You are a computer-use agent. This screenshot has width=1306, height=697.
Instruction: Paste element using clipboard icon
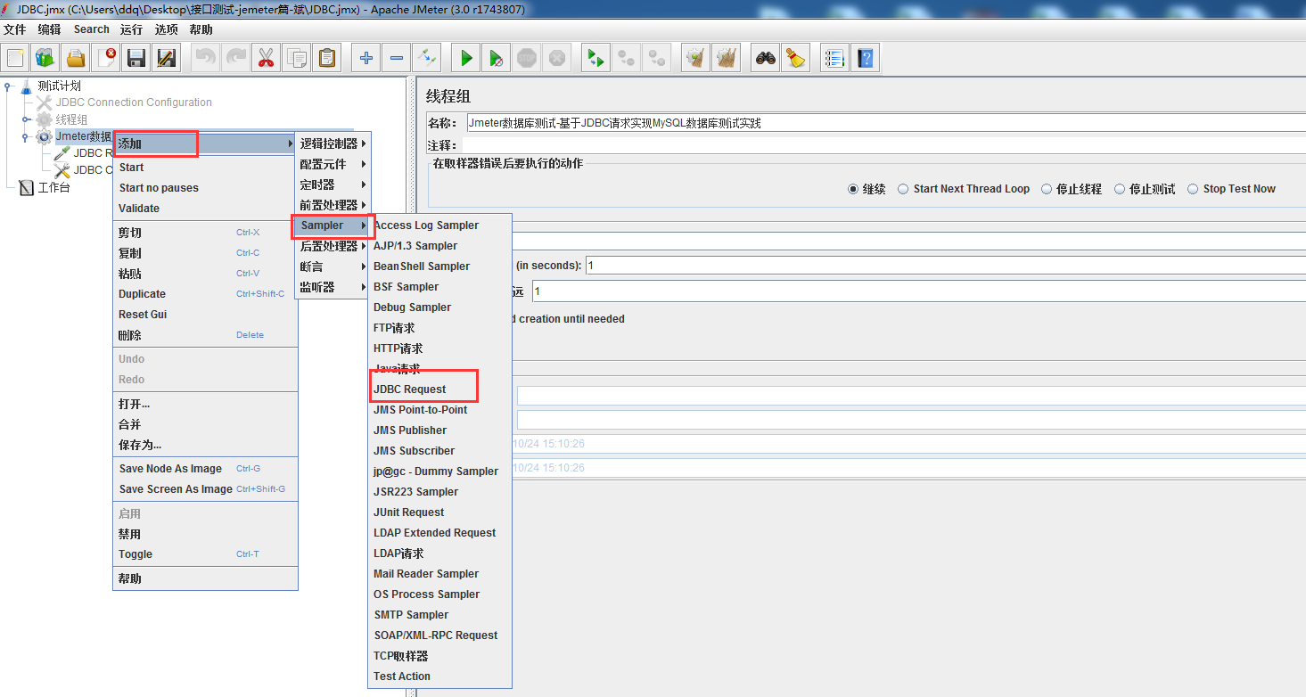pos(326,57)
